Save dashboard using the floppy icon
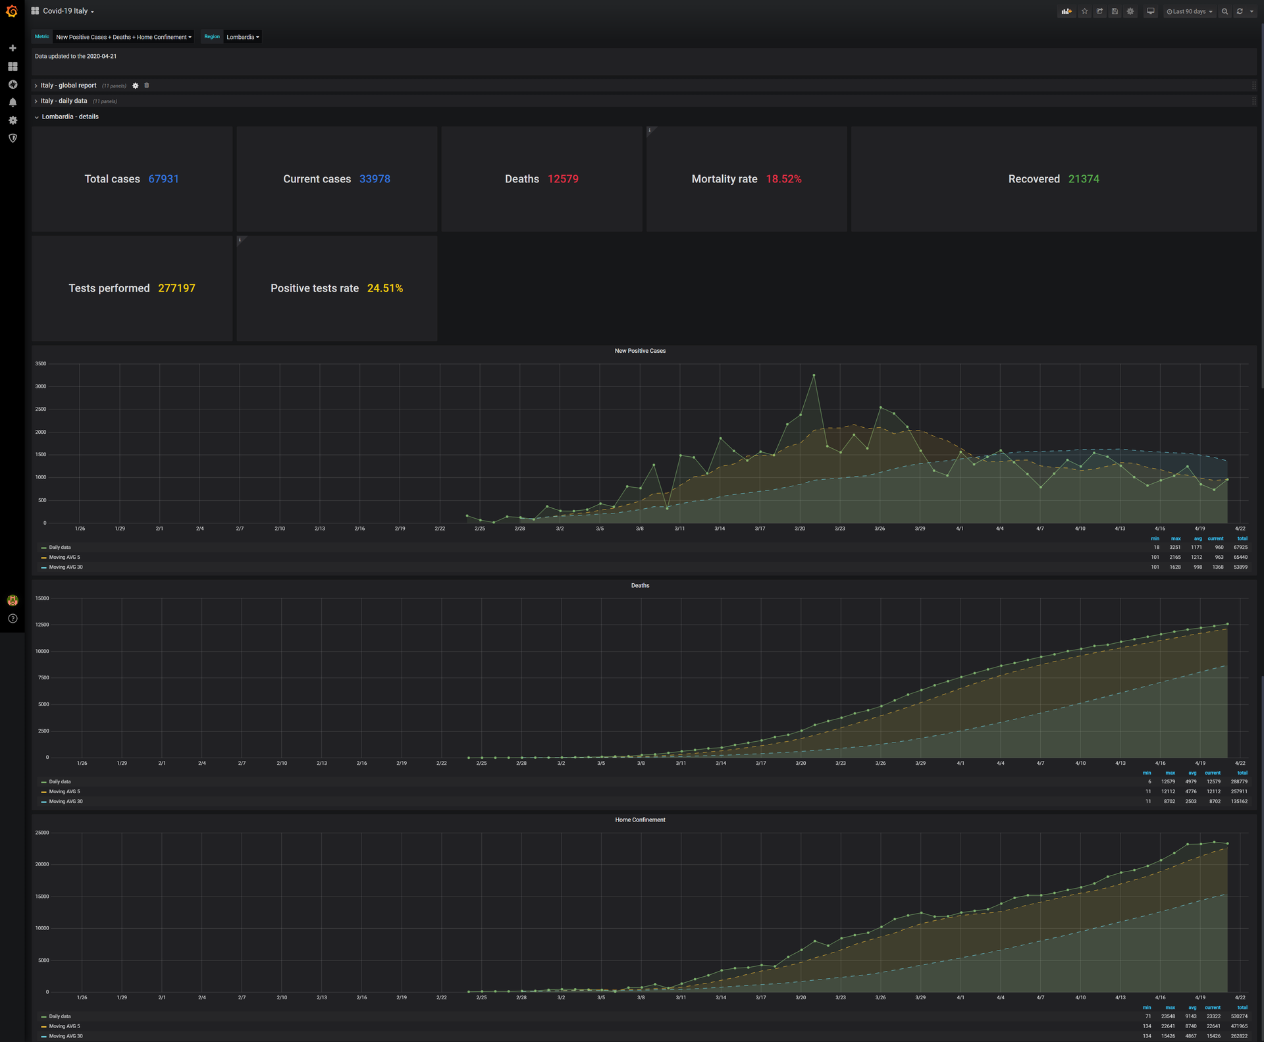Screen dimensions: 1264x1042 click(x=1115, y=11)
